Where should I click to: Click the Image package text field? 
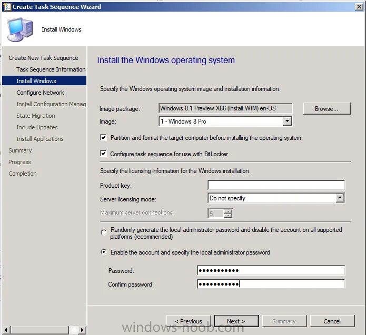pyautogui.click(x=225, y=108)
